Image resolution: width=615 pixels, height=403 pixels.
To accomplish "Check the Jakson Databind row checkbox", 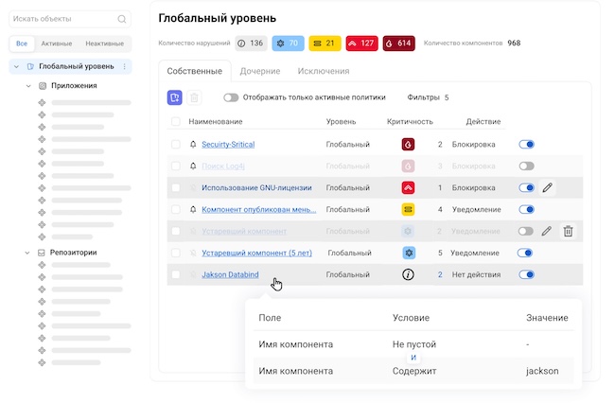I will 176,274.
